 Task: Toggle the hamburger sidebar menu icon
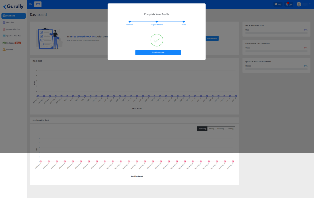[31, 4]
